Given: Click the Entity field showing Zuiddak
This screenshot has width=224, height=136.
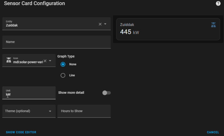Looking at the screenshot, I should pos(50,25).
